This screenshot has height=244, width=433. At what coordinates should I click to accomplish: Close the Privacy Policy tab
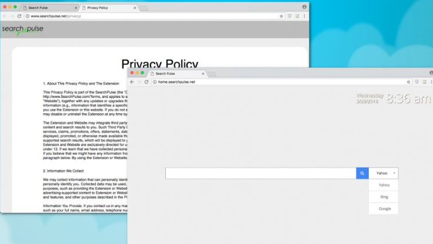point(135,8)
